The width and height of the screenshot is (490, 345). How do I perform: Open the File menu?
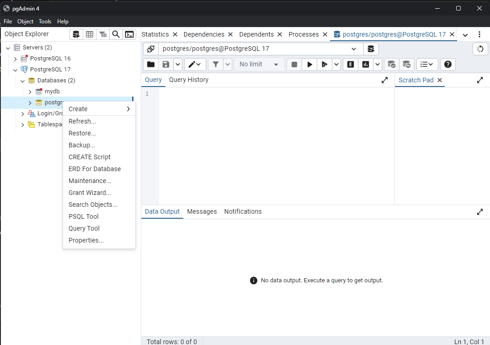8,21
